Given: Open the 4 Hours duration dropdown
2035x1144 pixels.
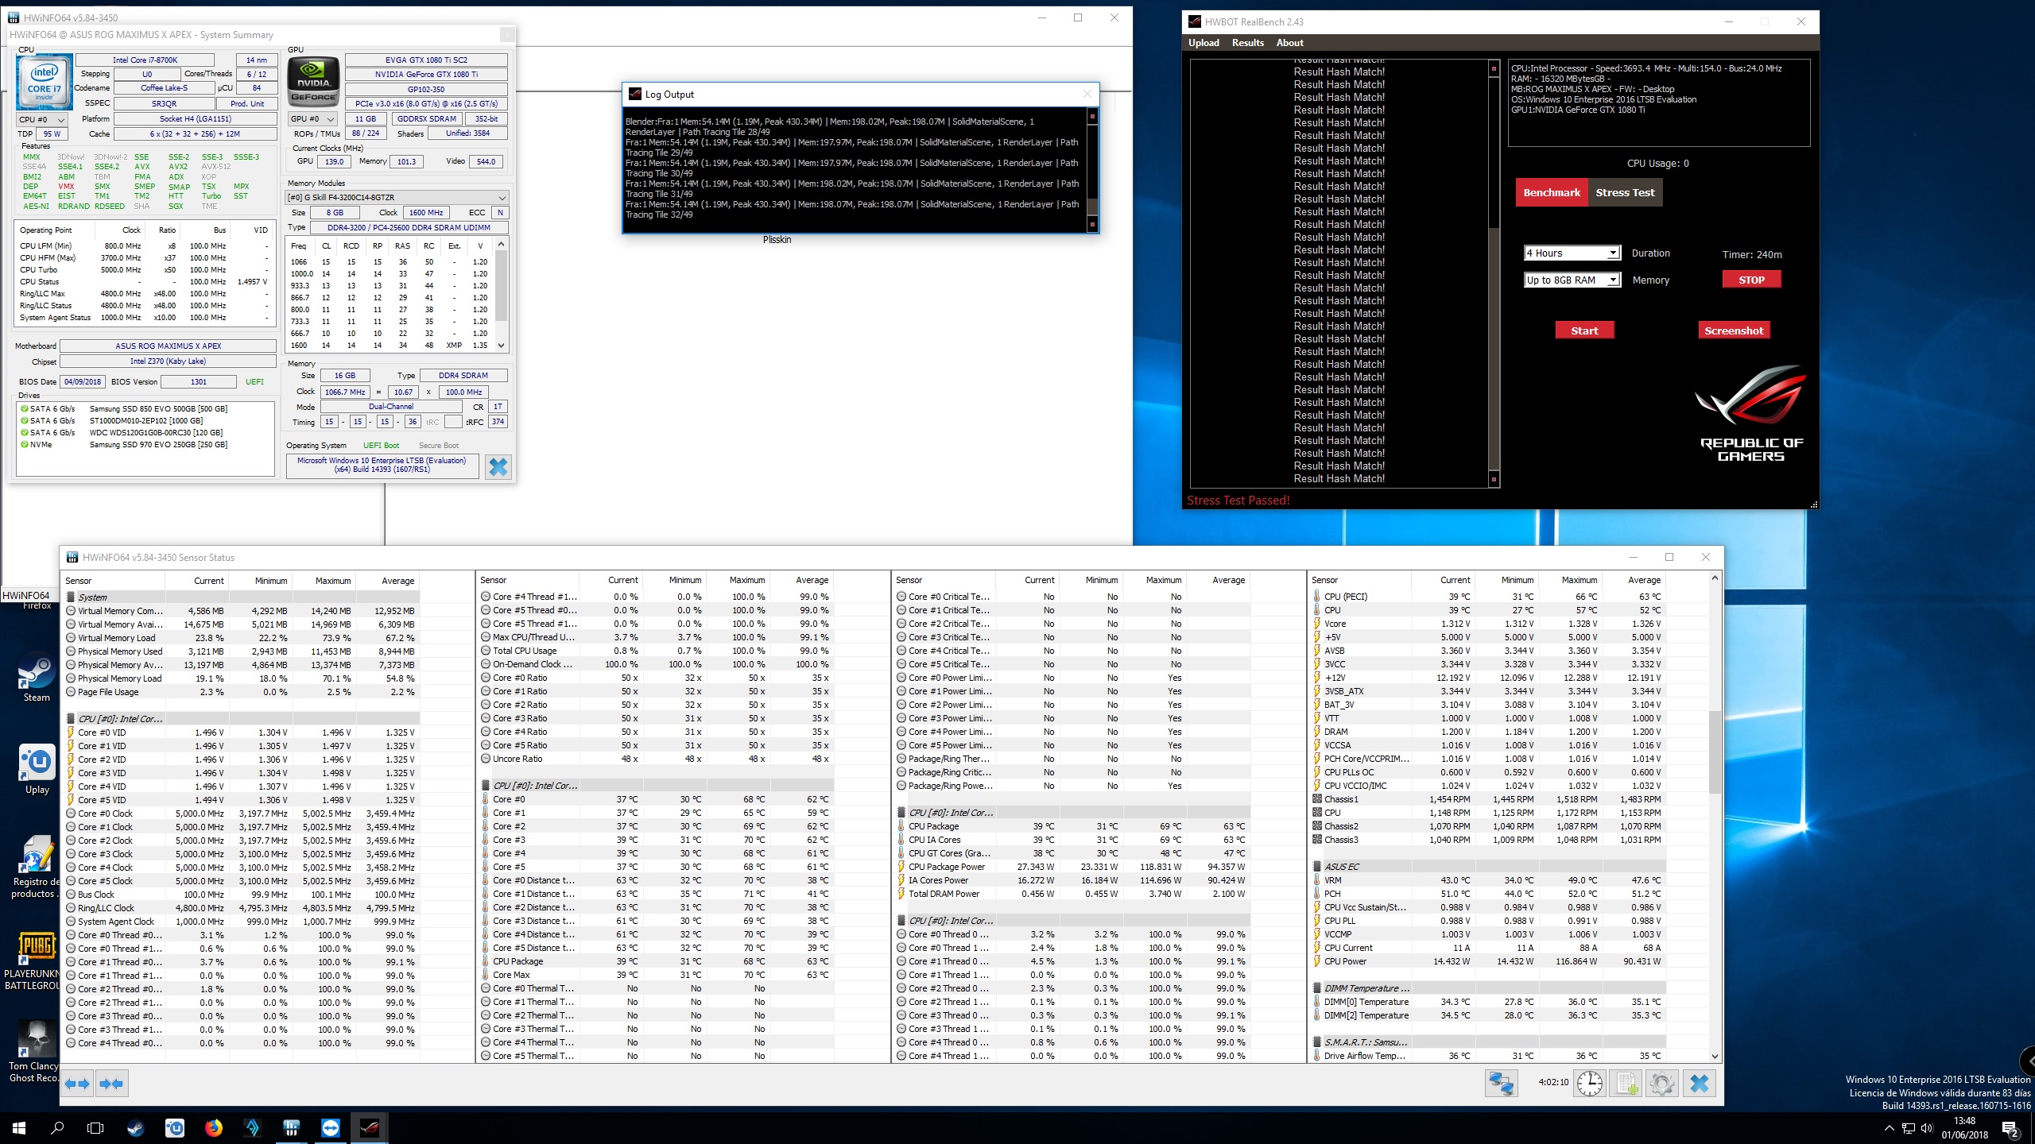Looking at the screenshot, I should coord(1572,253).
